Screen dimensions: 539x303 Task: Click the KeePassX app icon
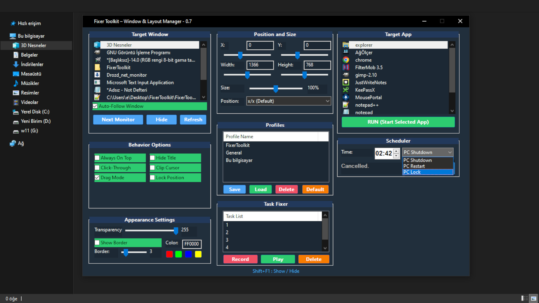[x=346, y=90]
